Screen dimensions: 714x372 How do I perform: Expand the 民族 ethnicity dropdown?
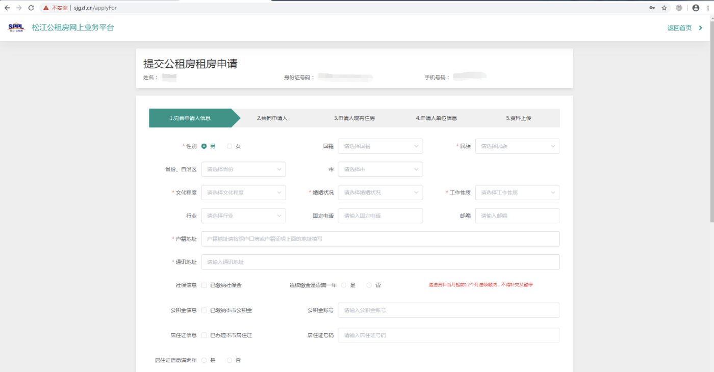tap(517, 146)
